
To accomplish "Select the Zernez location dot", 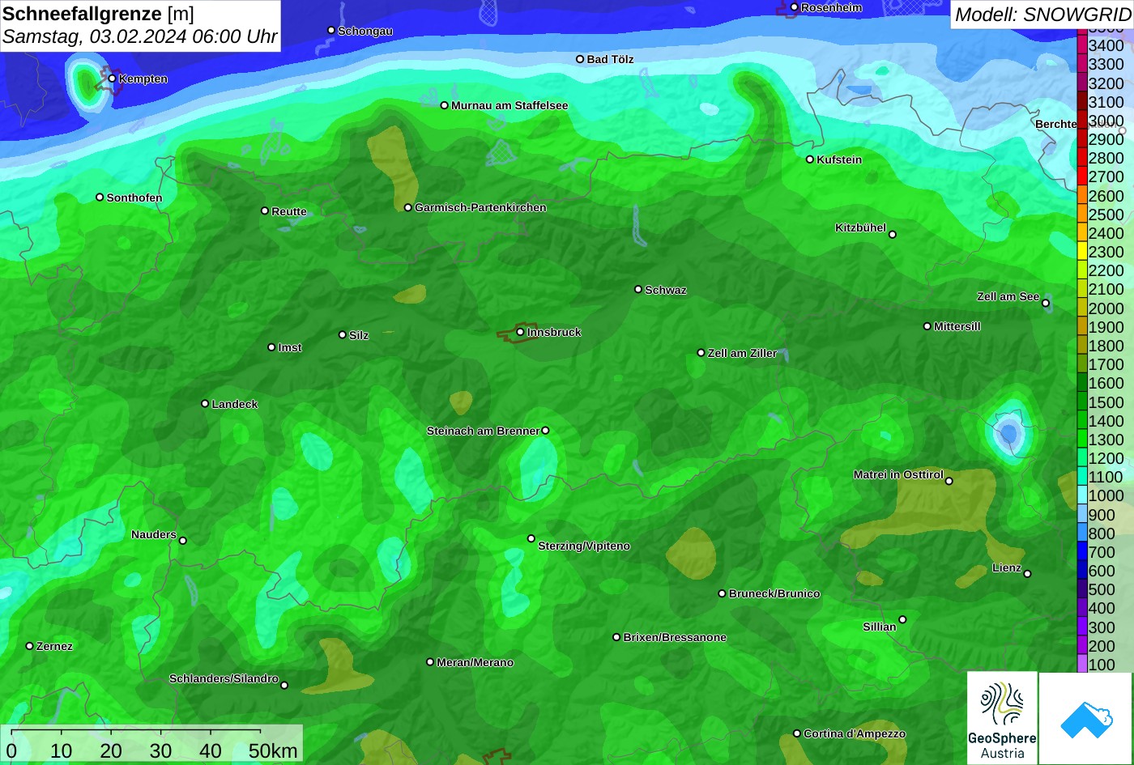I will pyautogui.click(x=29, y=646).
